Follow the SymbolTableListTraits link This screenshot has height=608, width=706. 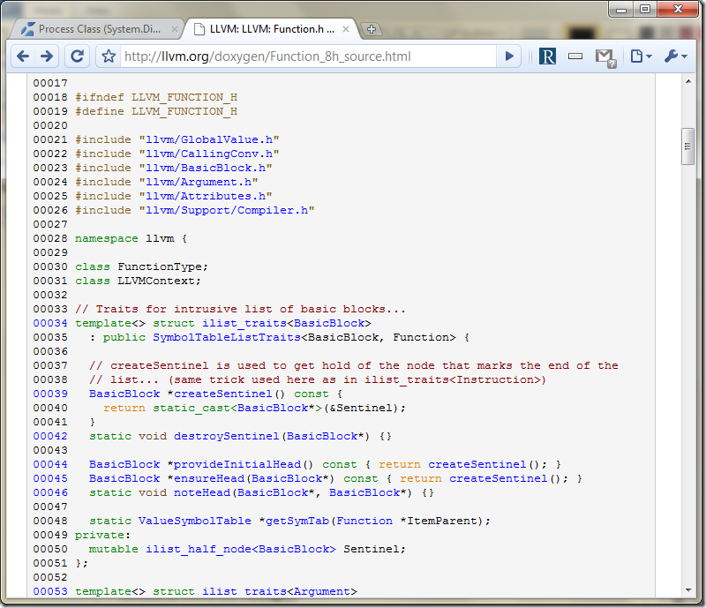(227, 337)
